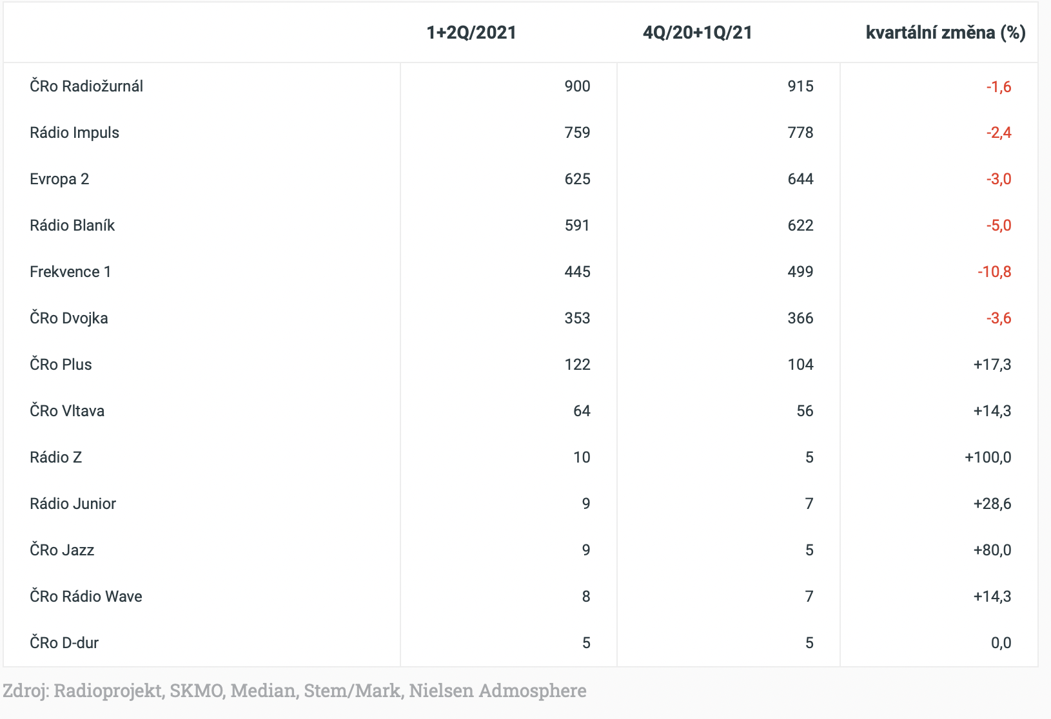Click the Rádio Junior station name
Screen dimensions: 1051x719
point(73,504)
